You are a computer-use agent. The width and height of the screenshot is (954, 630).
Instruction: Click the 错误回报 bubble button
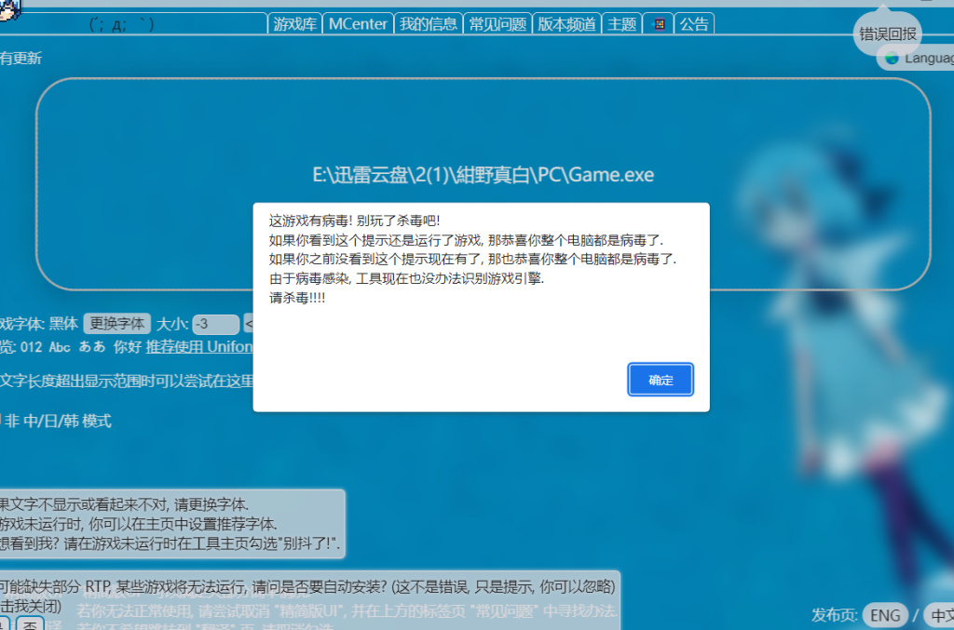click(x=887, y=34)
